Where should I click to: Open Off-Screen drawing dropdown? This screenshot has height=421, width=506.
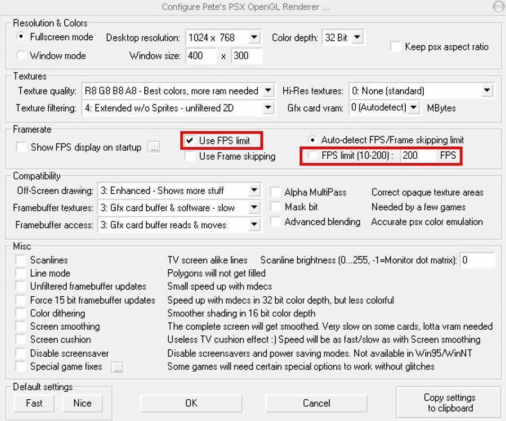254,190
